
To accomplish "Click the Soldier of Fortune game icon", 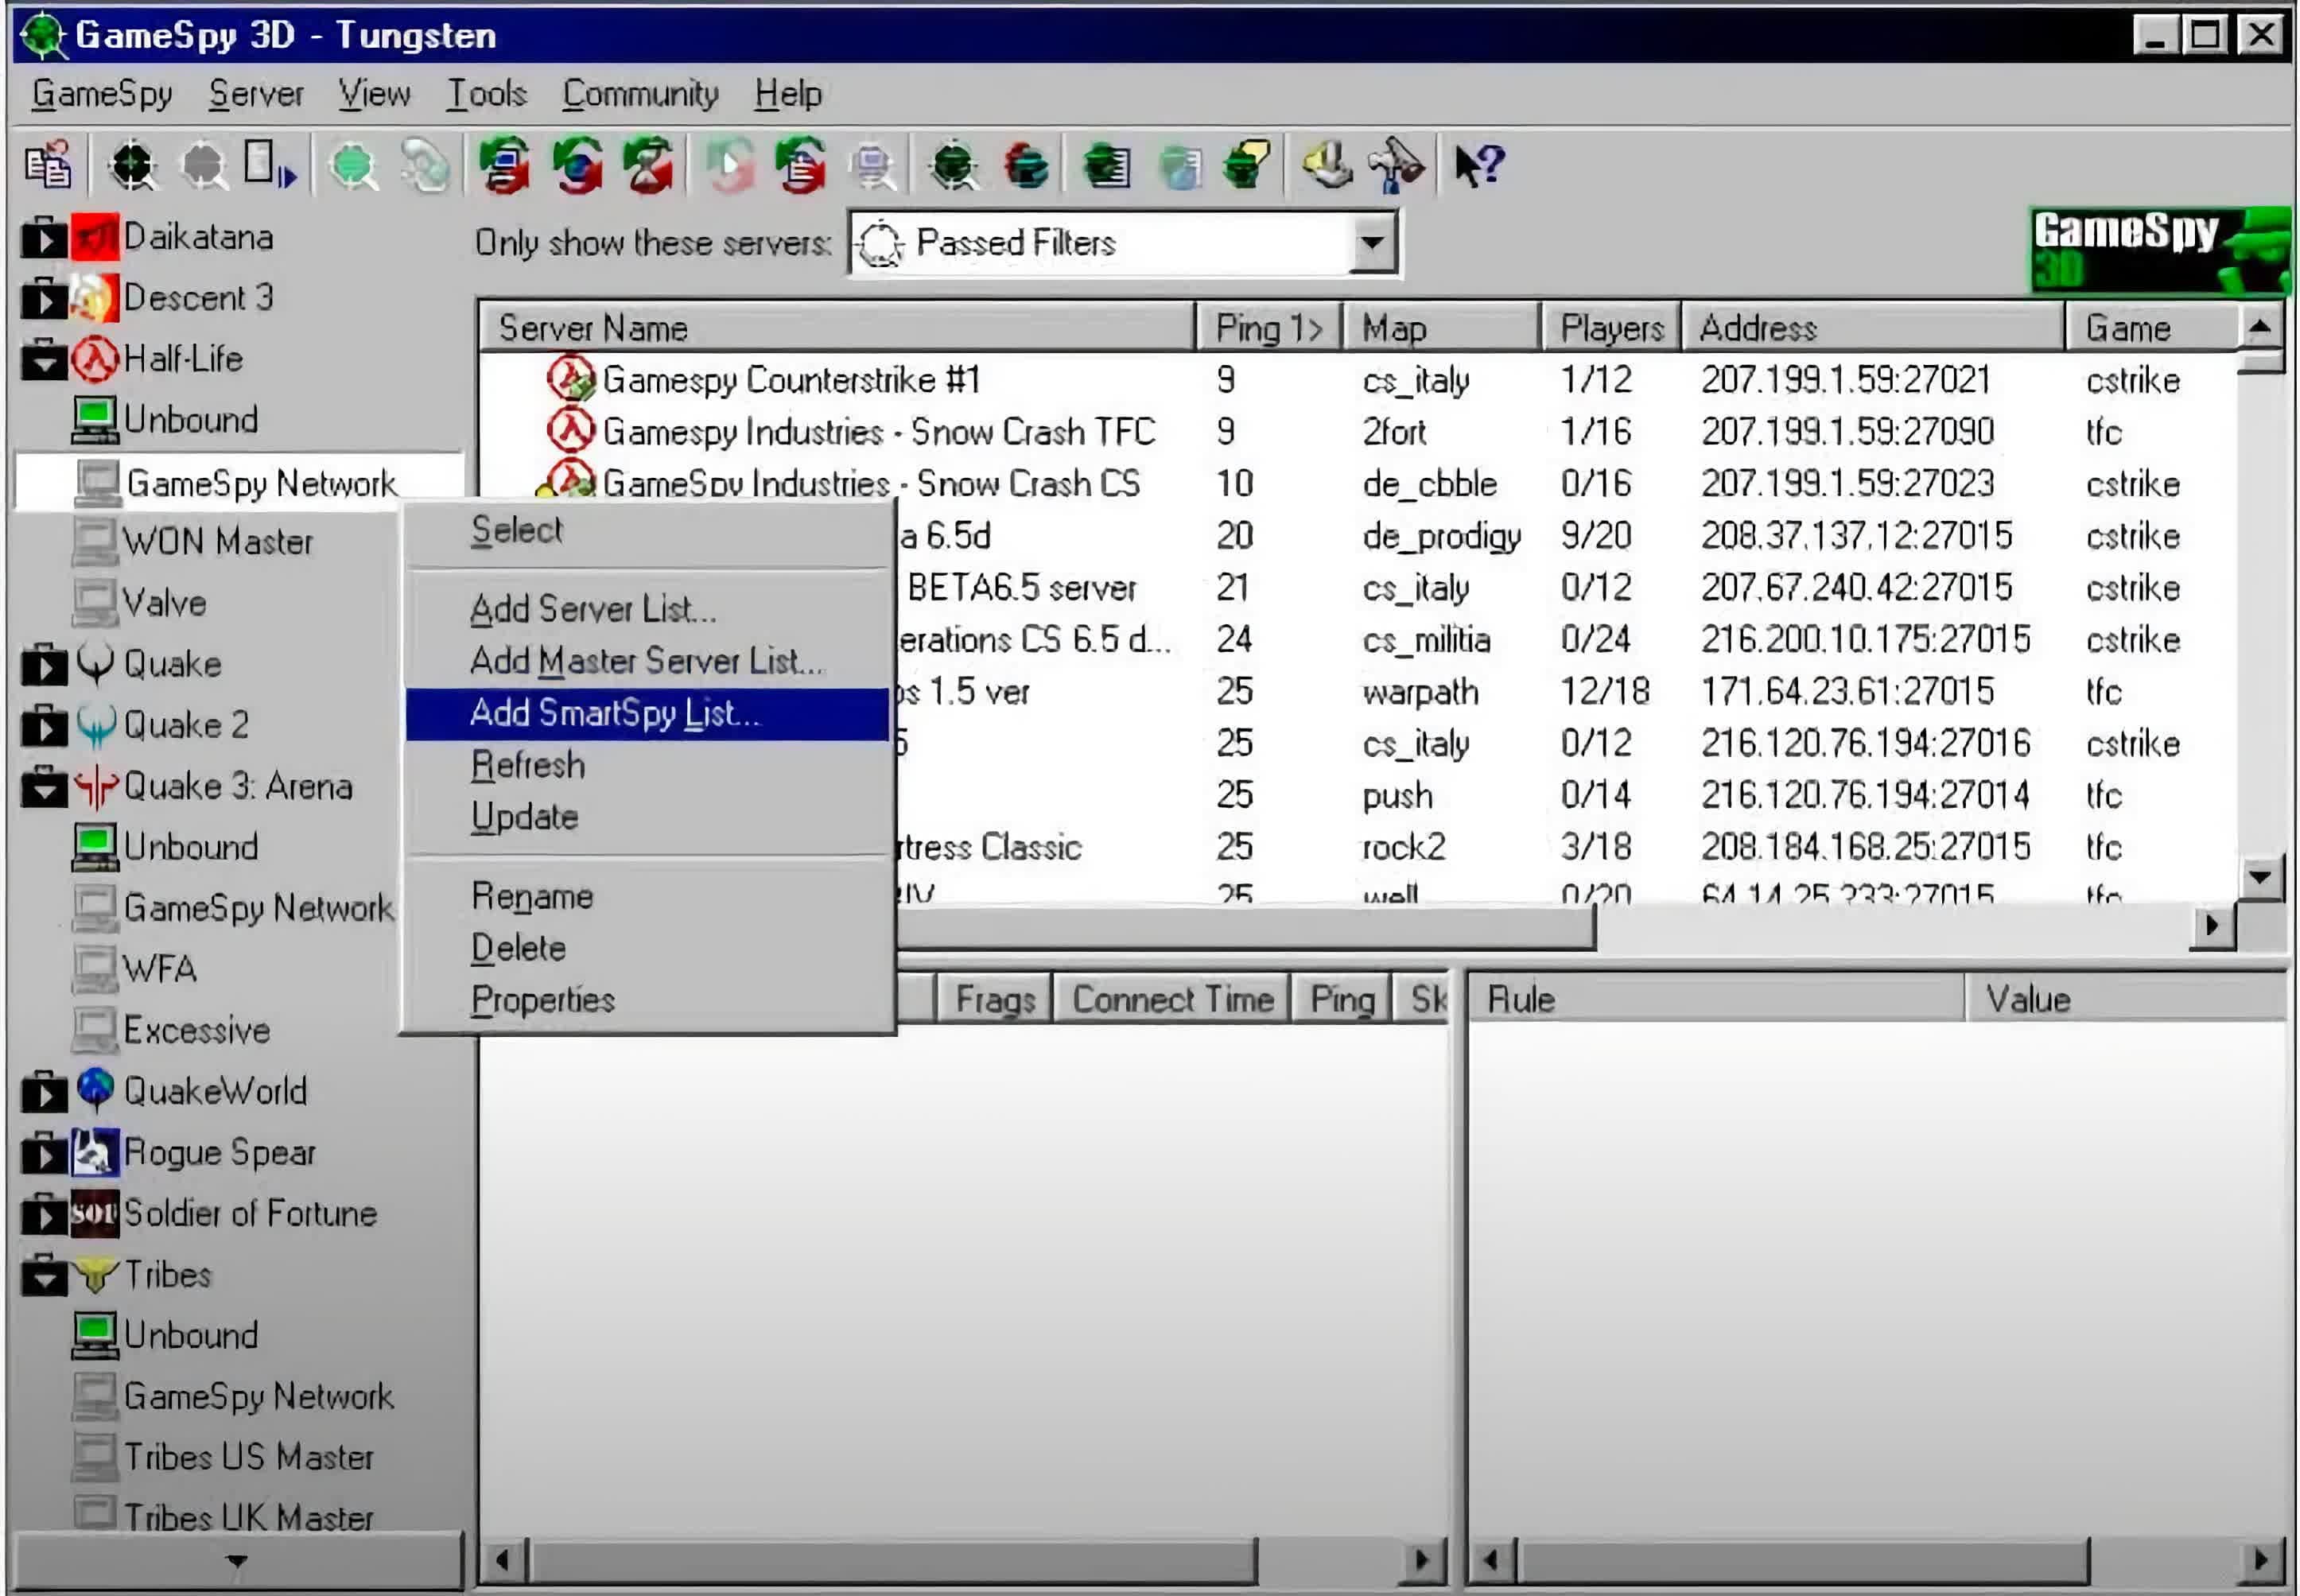I will pyautogui.click(x=95, y=1213).
